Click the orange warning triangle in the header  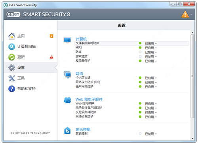[185, 14]
